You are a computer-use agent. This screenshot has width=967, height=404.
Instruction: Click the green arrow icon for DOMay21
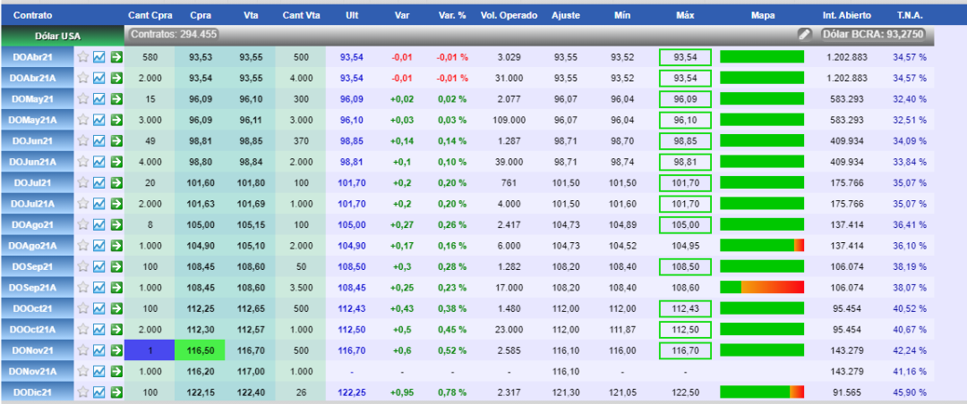[116, 99]
